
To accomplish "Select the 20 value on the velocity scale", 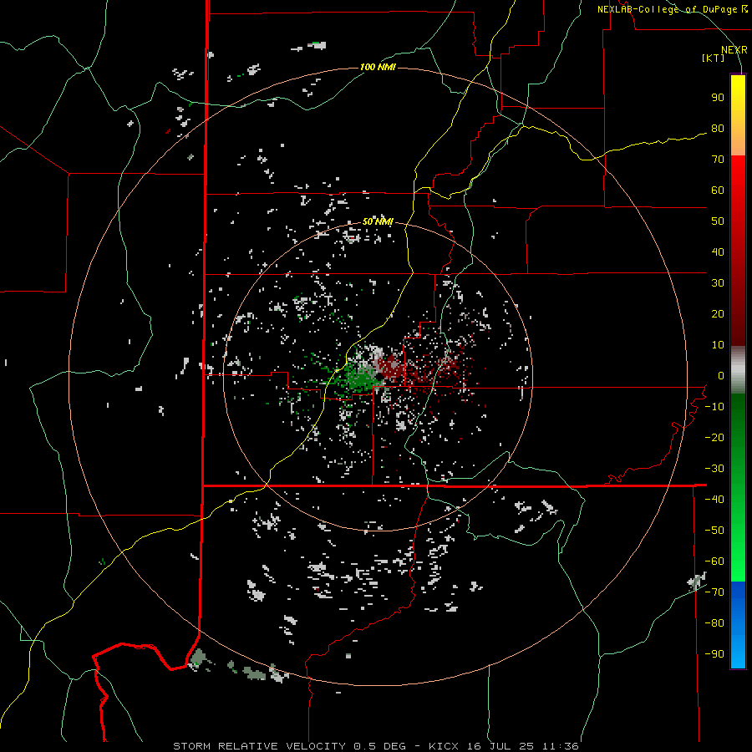I will click(718, 314).
